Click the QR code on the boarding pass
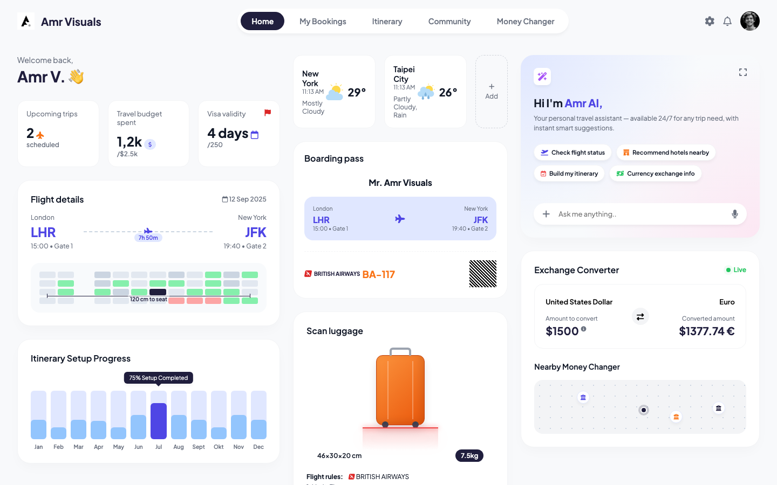This screenshot has width=777, height=485. pyautogui.click(x=483, y=274)
